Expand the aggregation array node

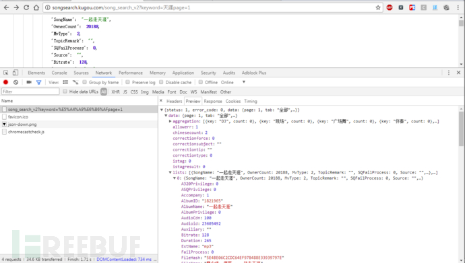(x=170, y=121)
